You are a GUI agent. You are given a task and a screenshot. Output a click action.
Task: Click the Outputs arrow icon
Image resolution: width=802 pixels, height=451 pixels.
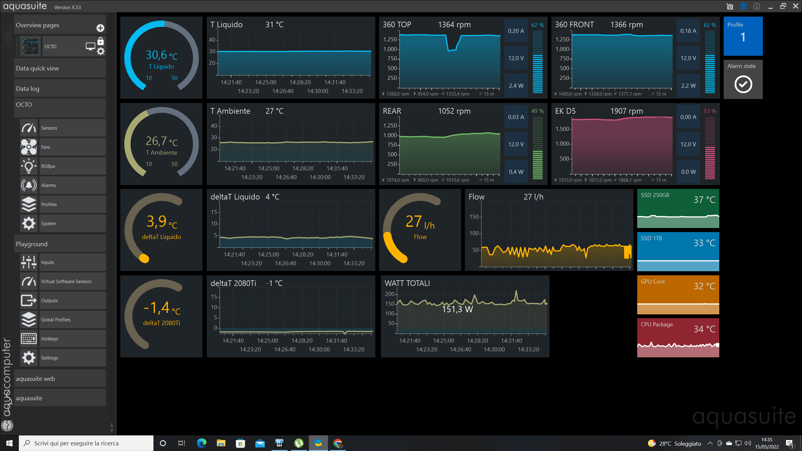point(29,301)
